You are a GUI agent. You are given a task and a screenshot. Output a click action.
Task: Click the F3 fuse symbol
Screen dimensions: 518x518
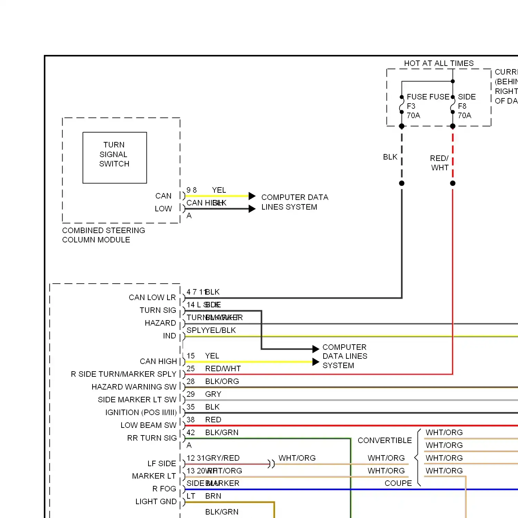(x=402, y=105)
